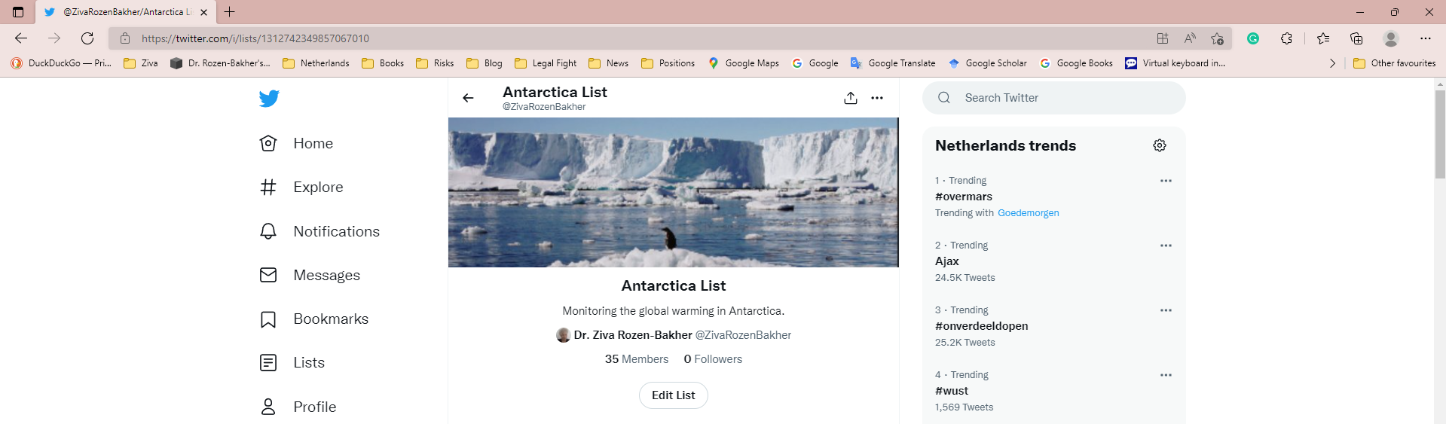Expand the Risks bookmarks folder

coord(435,63)
